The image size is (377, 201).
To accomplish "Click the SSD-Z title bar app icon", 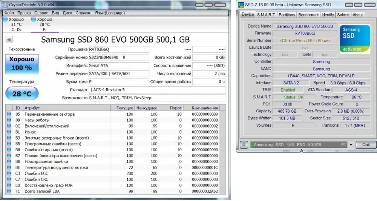I will 241,5.
